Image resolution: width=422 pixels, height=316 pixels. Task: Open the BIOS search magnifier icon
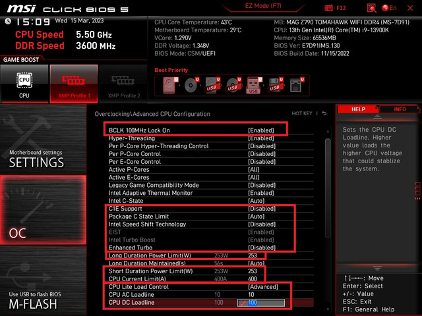coord(372,8)
